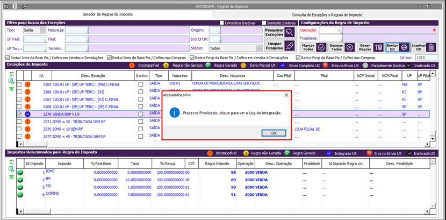446x220 pixels.
Task: Click the LOJA FILIAL SC cell
Action: click(307, 129)
